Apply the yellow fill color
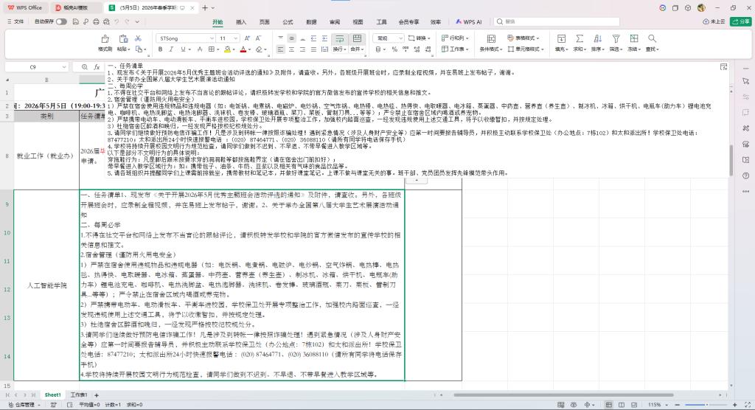 [227, 49]
